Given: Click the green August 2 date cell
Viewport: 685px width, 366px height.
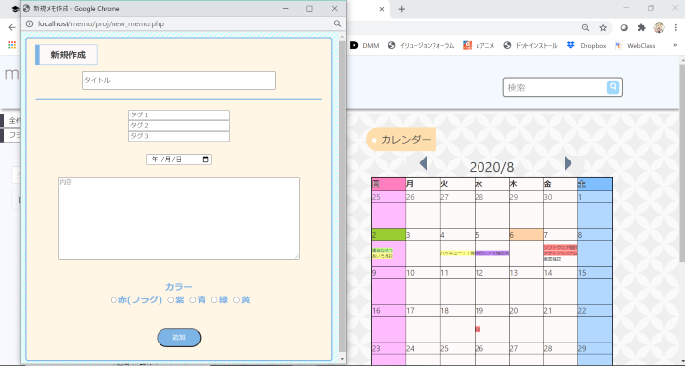Looking at the screenshot, I should tap(388, 235).
